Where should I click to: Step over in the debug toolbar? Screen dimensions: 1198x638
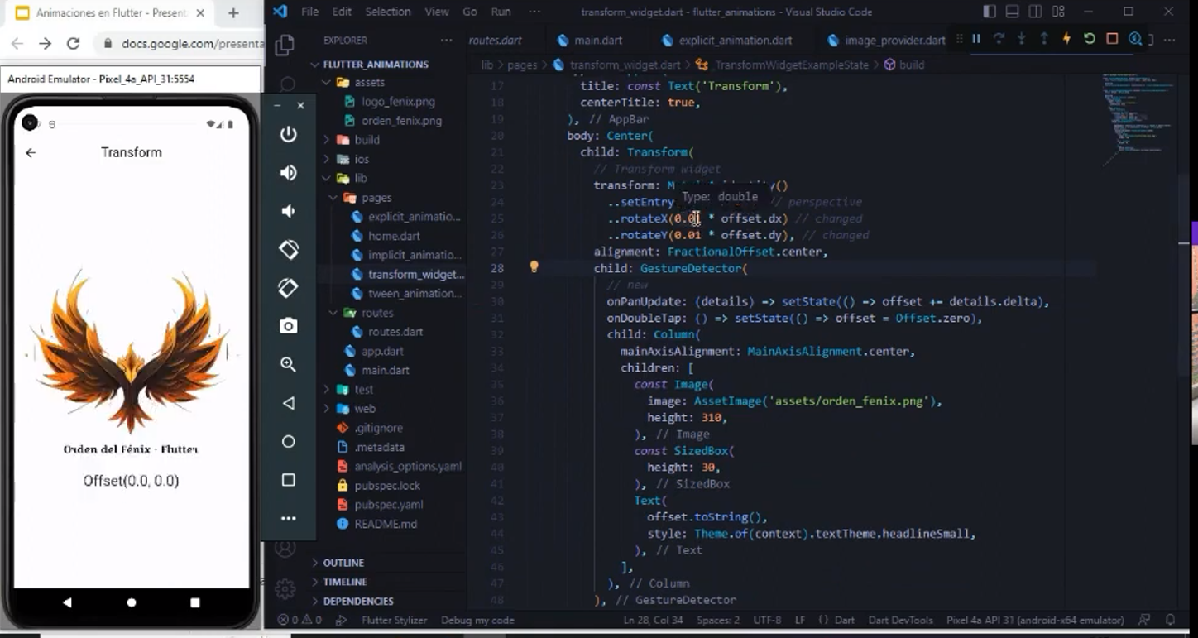pos(999,39)
